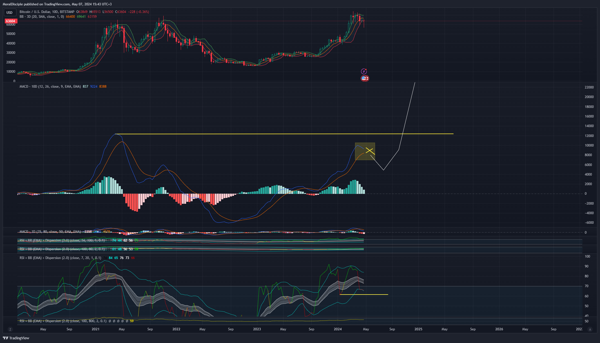Click the 10000 price scale label

pos(11,72)
